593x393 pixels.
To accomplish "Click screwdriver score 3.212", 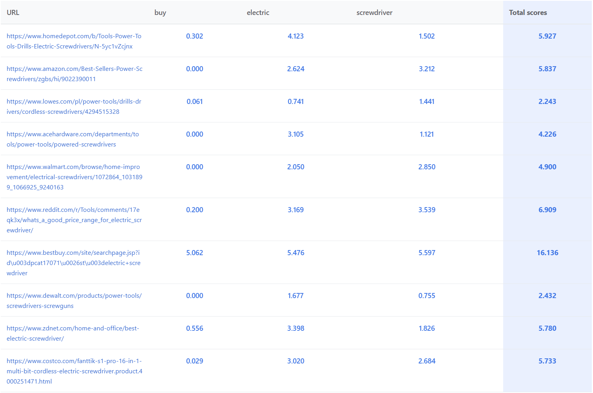I will pyautogui.click(x=427, y=69).
